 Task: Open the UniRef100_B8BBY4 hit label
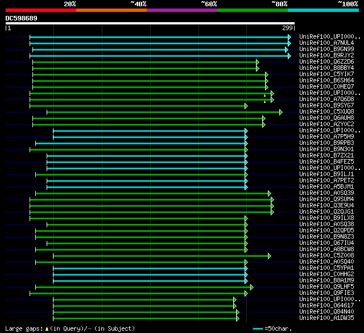326,68
